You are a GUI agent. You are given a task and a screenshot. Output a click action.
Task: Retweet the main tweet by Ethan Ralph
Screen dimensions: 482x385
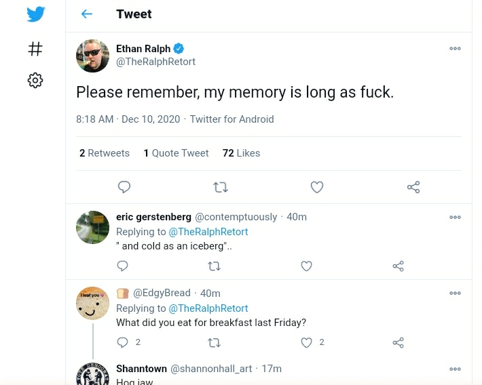pos(221,187)
